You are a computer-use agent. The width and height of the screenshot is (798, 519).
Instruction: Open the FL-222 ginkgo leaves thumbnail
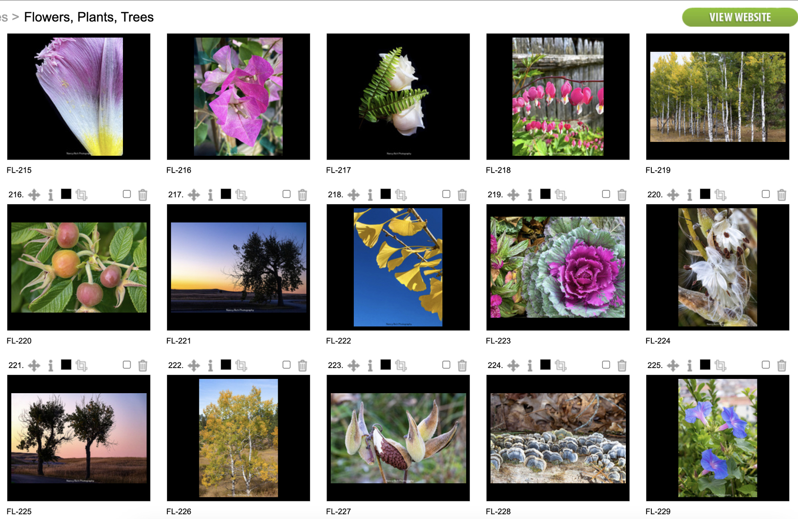tap(398, 267)
